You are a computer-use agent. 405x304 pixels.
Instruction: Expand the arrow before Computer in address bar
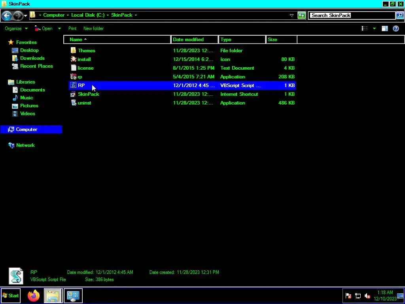click(x=40, y=15)
